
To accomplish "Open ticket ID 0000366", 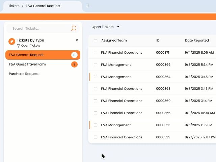I will tap(163, 65).
